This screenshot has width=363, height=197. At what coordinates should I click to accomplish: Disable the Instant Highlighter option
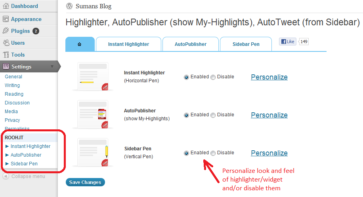click(213, 77)
